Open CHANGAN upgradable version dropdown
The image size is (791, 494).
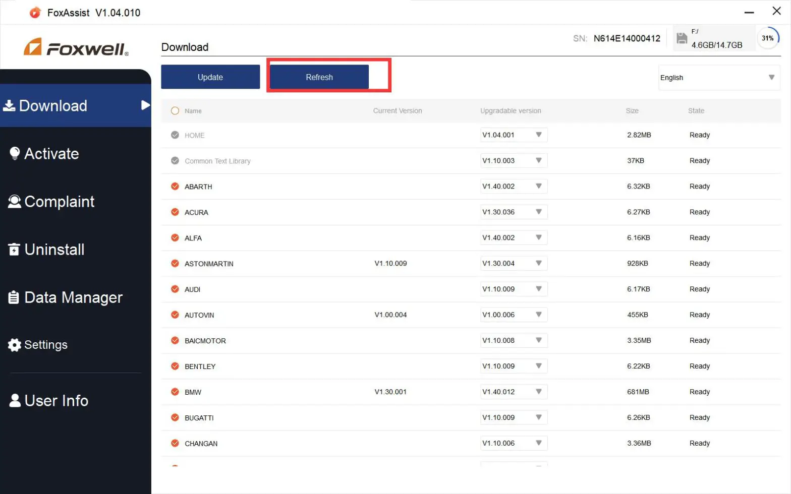coord(514,443)
